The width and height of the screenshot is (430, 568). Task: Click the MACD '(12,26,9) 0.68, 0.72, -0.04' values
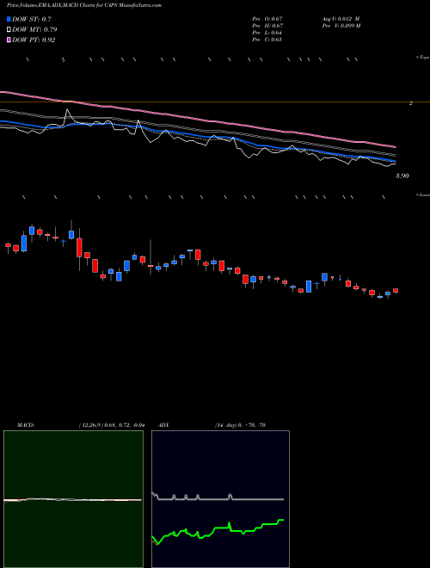(x=111, y=425)
